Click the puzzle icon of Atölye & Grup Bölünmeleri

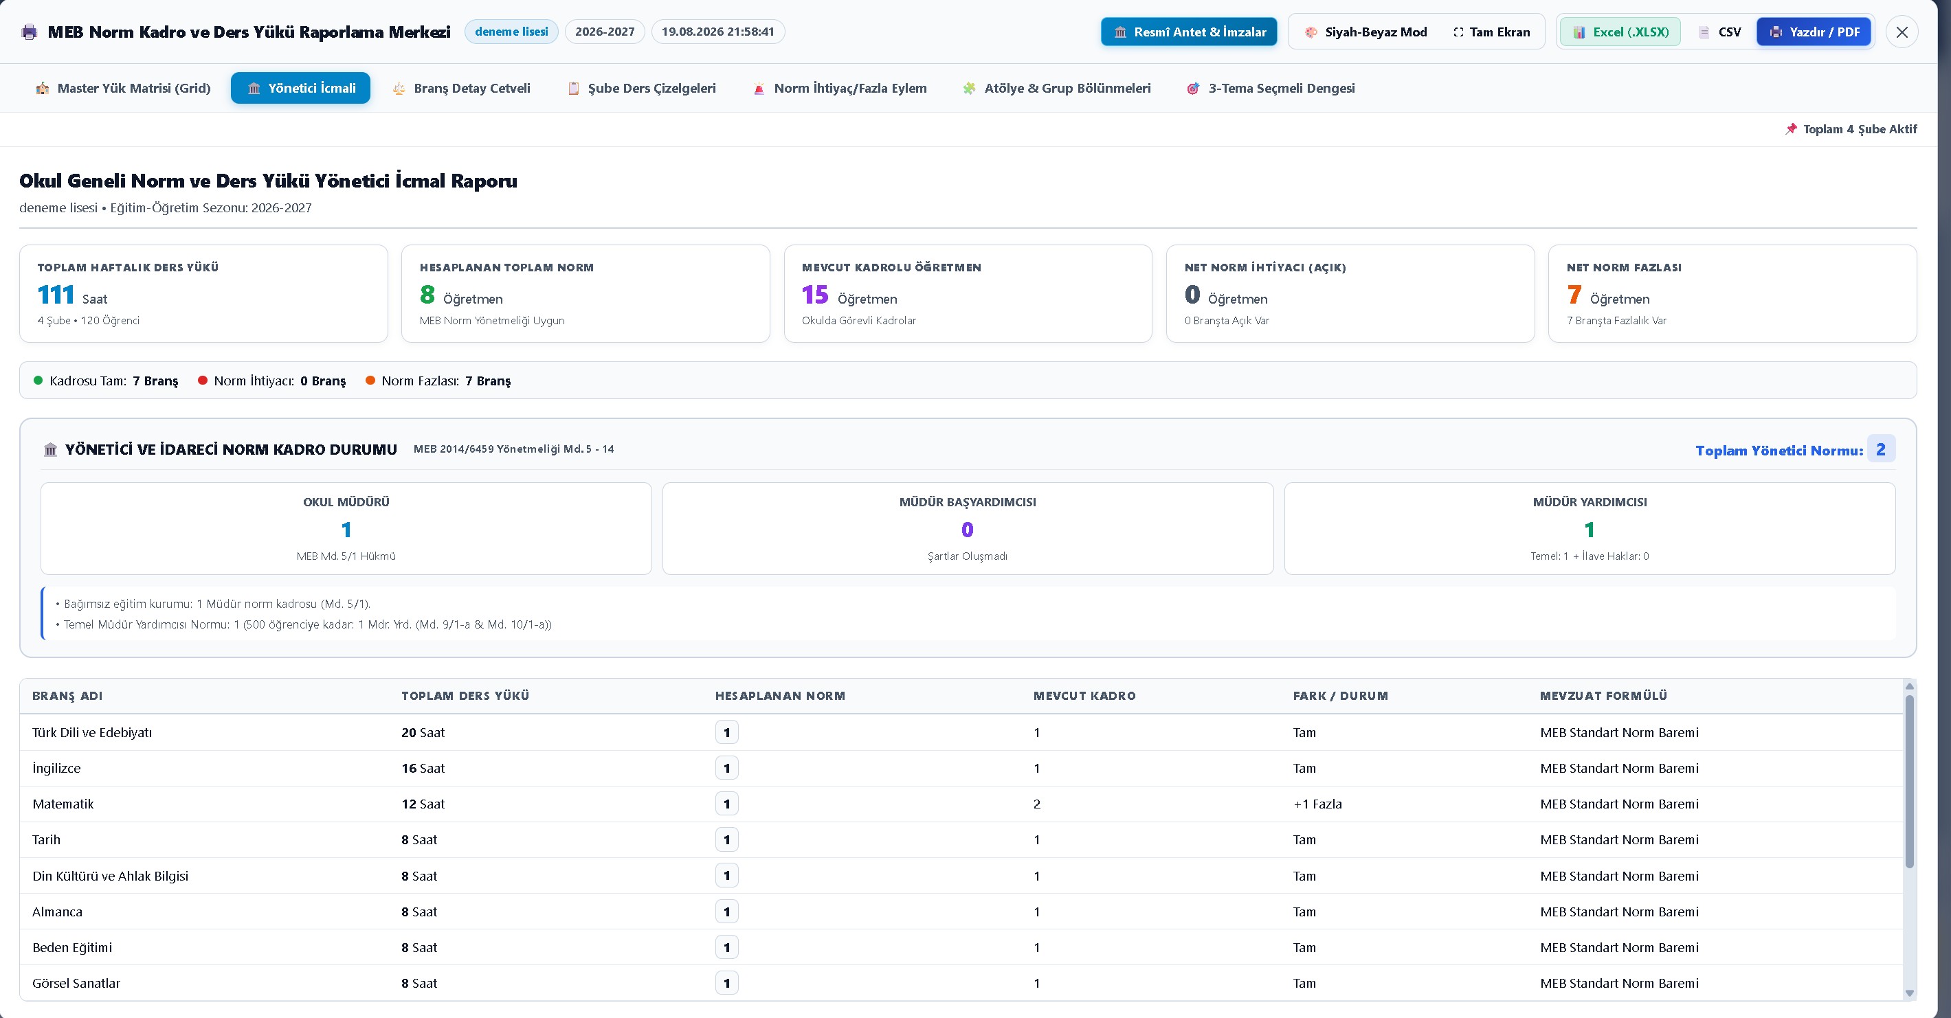coord(970,89)
